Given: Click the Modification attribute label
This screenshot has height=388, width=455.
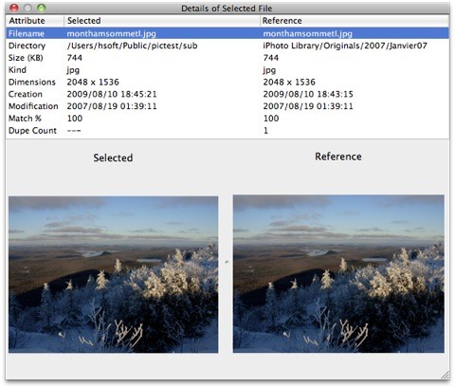Looking at the screenshot, I should tap(33, 106).
